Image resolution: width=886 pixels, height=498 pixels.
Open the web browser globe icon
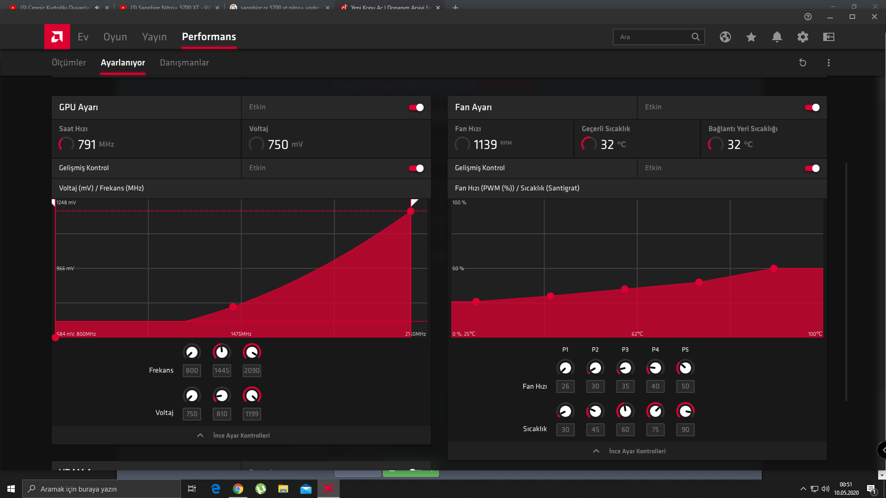click(x=725, y=37)
